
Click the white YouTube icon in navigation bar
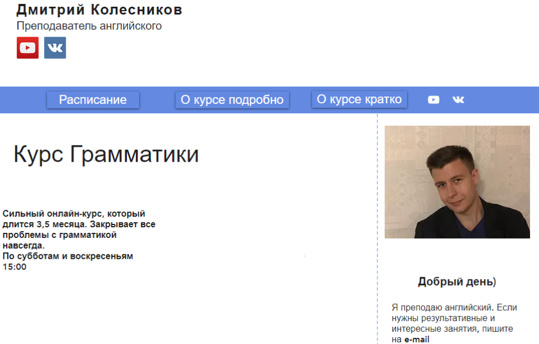[x=433, y=100]
